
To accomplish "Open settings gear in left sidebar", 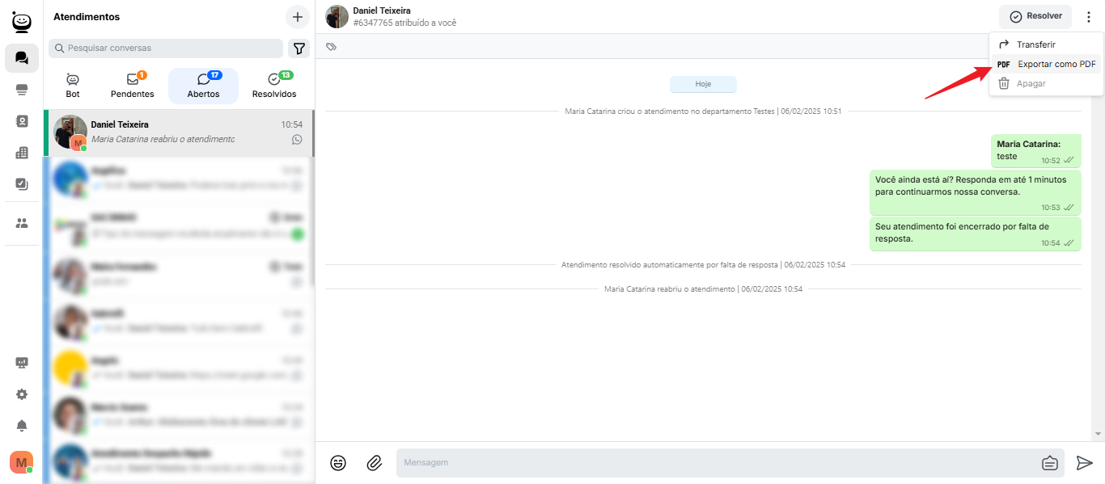I will point(22,394).
